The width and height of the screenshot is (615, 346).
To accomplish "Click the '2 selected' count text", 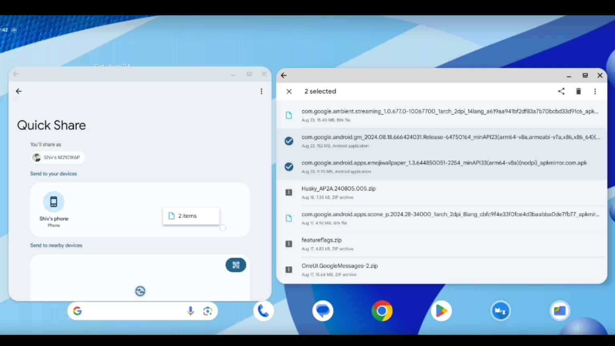I will click(320, 91).
